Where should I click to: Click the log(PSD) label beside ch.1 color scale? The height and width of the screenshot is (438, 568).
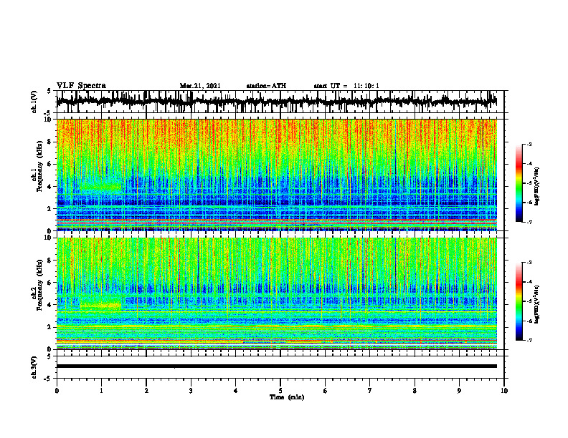pyautogui.click(x=537, y=187)
